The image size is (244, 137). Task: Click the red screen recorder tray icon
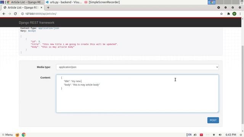[x=201, y=135]
